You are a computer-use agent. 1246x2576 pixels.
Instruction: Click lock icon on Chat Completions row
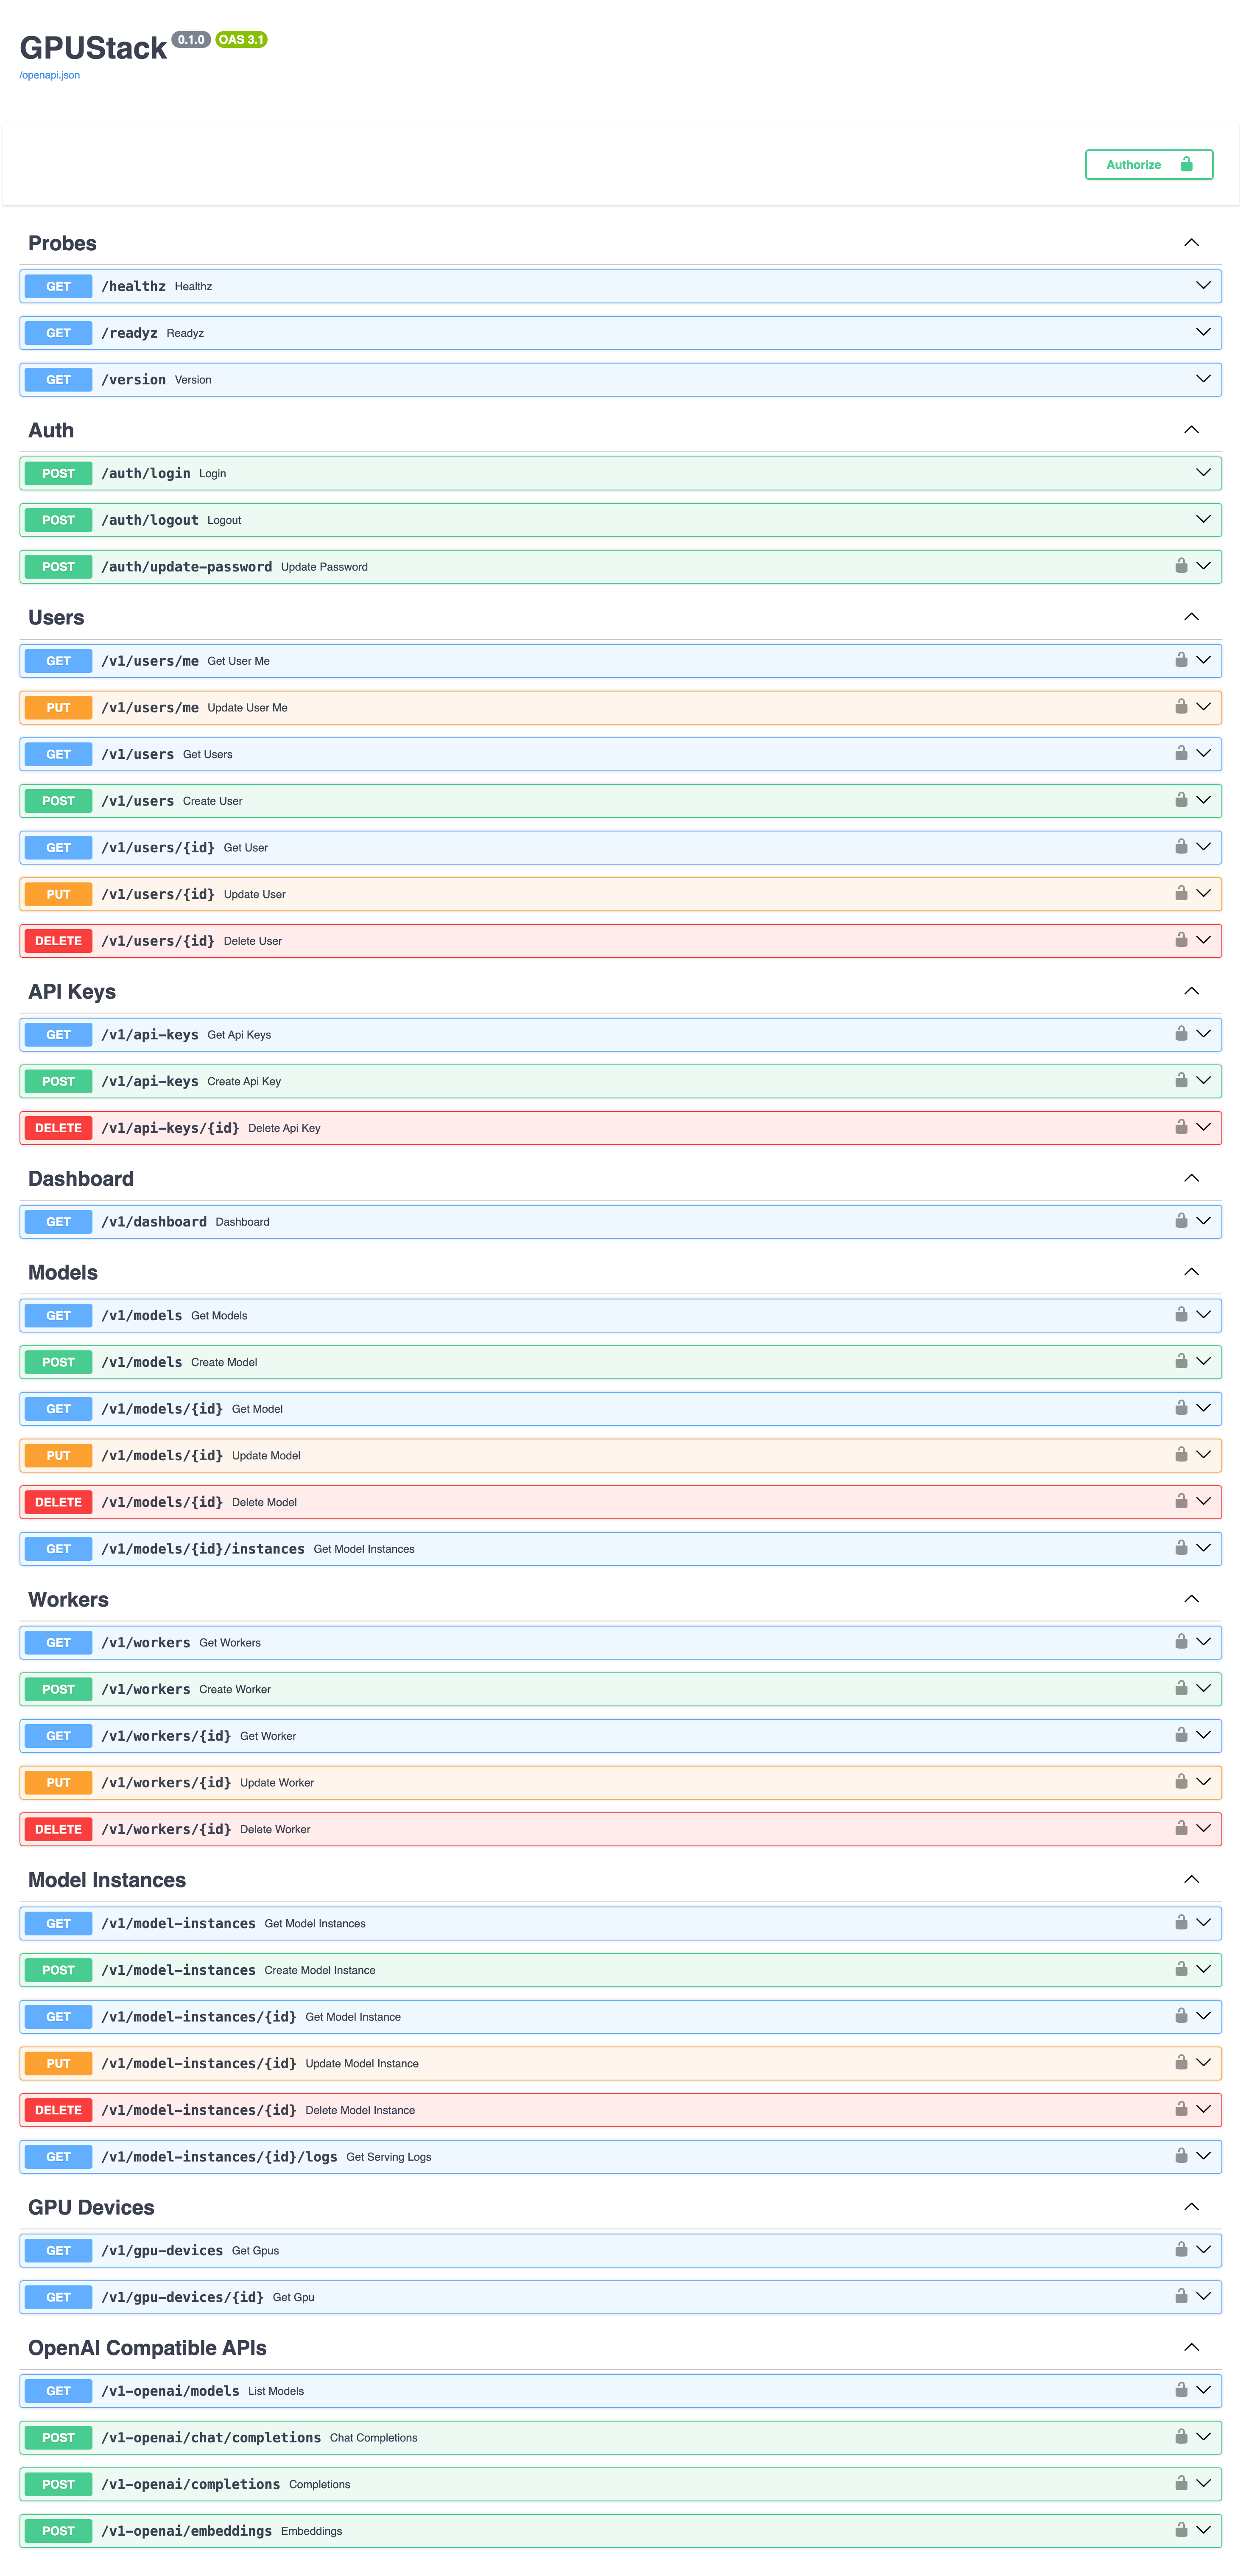pos(1181,2437)
